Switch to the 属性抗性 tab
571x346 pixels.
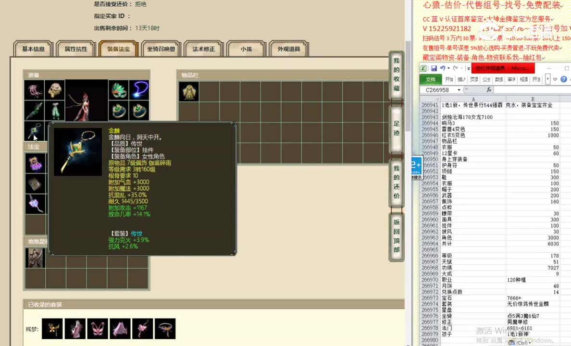tap(76, 49)
